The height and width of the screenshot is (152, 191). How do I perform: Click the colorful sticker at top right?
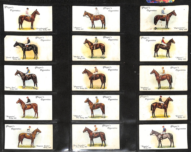click(160, 1)
